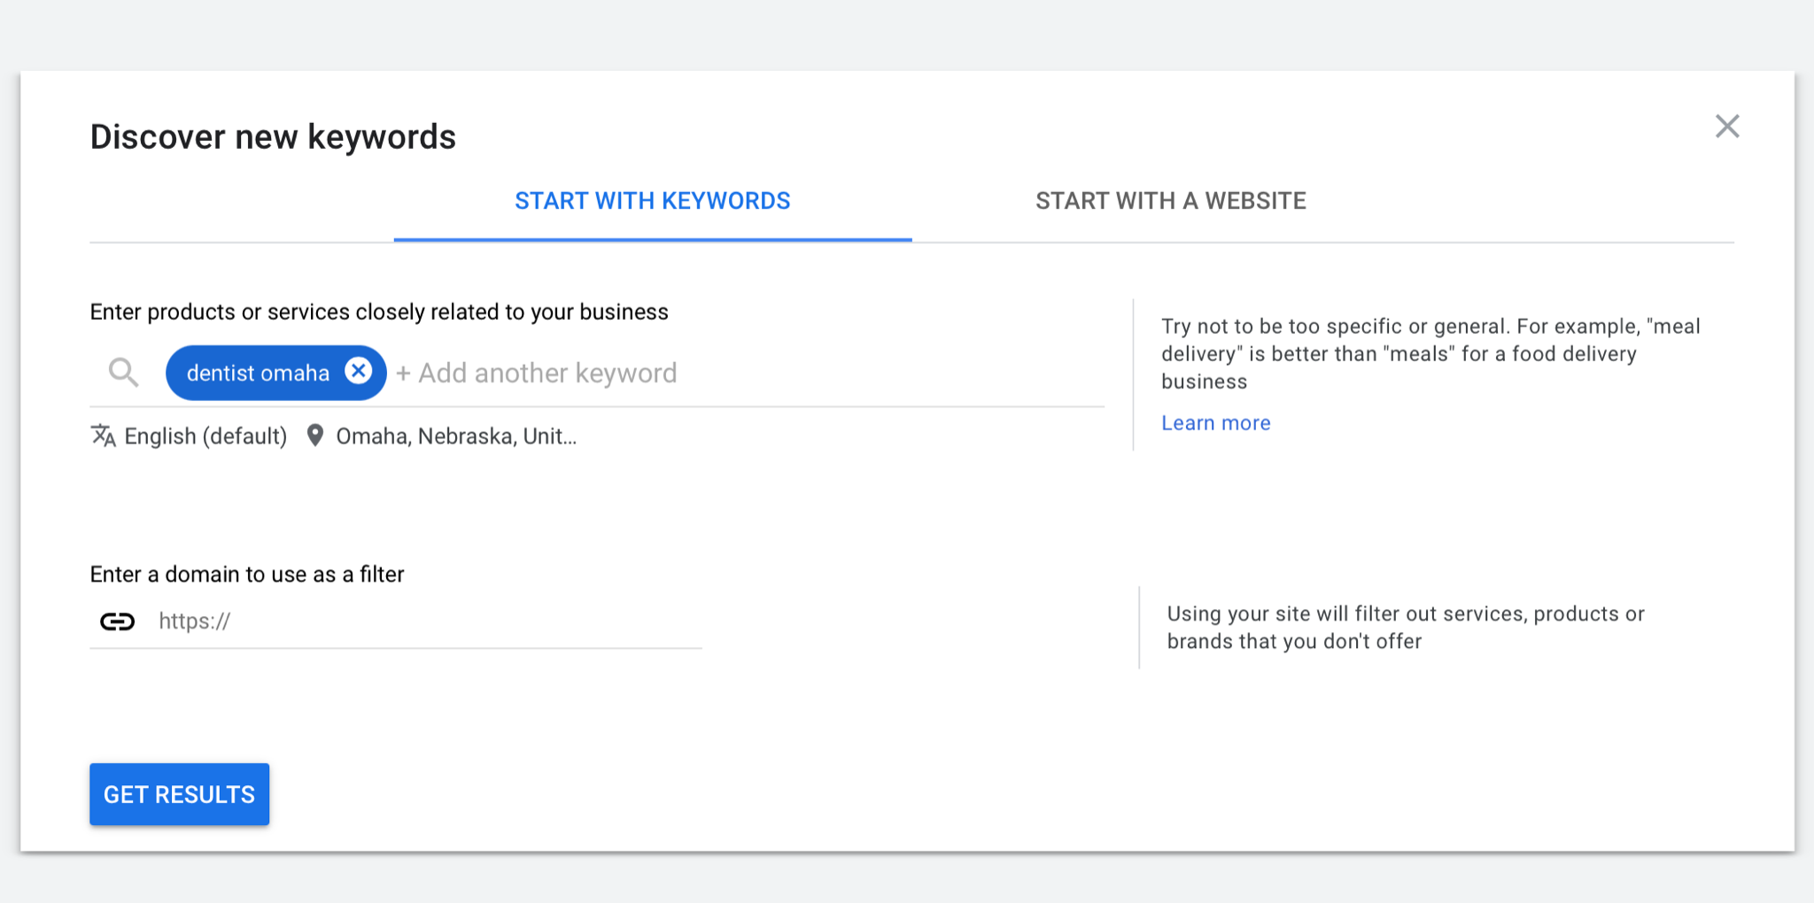This screenshot has width=1814, height=903.
Task: Click the chain link domain icon
Action: click(117, 621)
